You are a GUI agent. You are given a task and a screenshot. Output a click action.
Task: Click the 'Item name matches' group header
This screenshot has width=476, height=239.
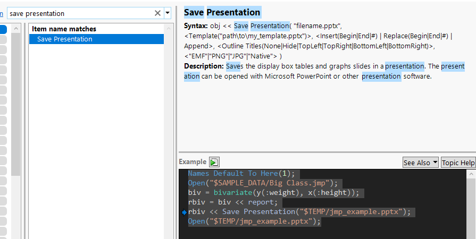coord(64,29)
